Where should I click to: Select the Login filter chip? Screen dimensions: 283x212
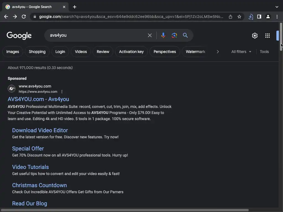coord(60,52)
